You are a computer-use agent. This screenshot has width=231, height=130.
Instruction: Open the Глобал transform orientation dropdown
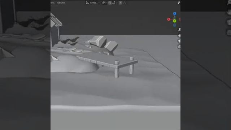pyautogui.click(x=93, y=3)
